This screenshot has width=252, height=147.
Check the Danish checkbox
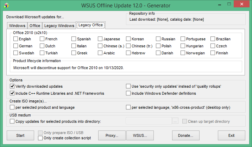158,53
